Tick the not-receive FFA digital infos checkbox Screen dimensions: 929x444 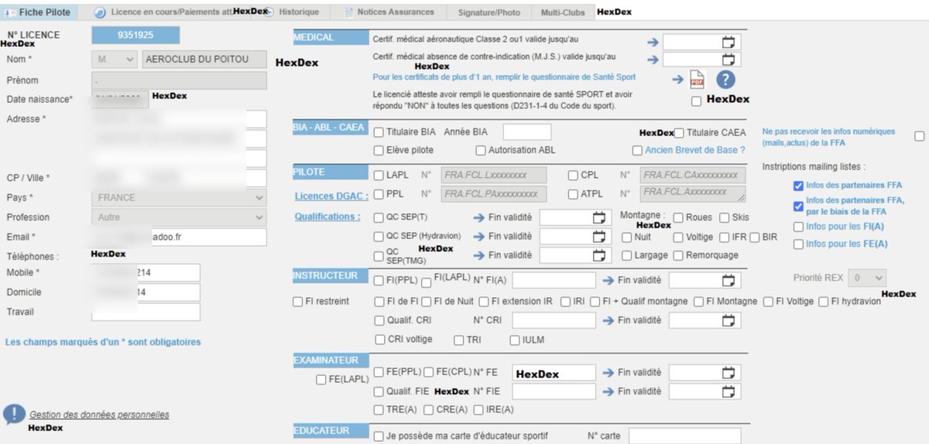(920, 136)
